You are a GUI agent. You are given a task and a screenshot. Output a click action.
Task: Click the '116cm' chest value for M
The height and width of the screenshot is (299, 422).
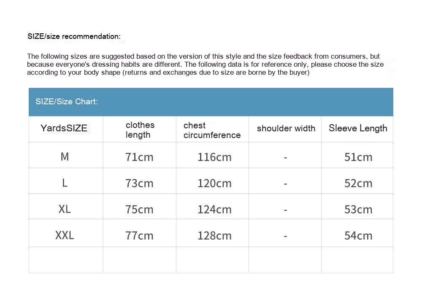[214, 157]
